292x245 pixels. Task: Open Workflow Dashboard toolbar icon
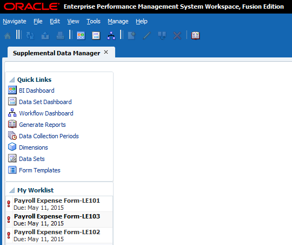click(x=111, y=35)
